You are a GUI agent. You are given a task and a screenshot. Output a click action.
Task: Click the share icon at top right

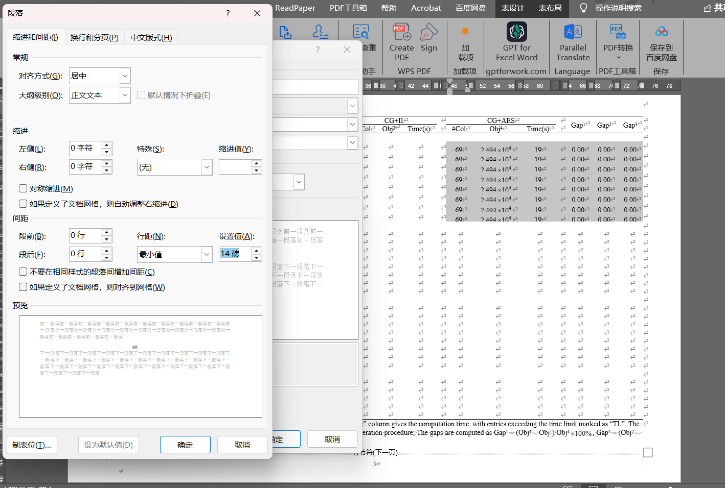tap(708, 8)
